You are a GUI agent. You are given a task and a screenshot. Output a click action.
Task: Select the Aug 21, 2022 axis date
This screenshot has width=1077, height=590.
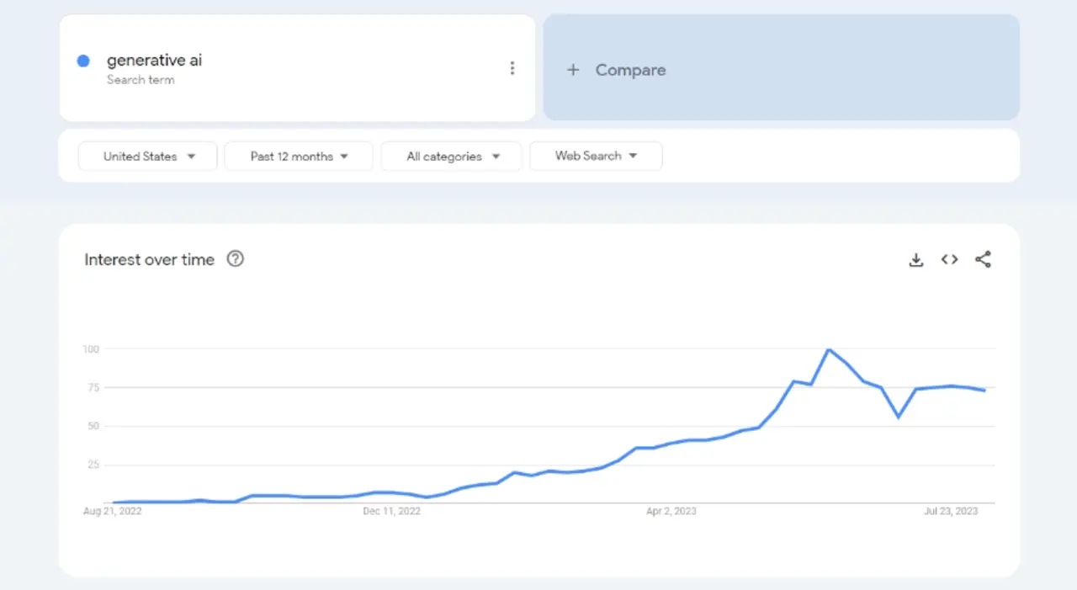coord(113,511)
